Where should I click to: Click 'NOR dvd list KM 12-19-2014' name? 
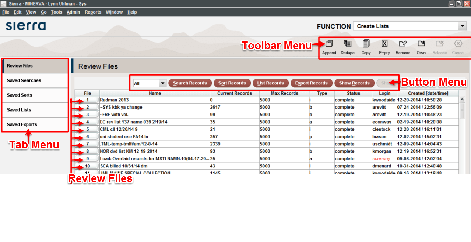pos(129,151)
